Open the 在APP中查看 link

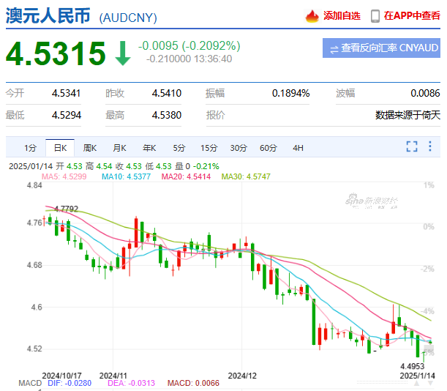(411, 16)
